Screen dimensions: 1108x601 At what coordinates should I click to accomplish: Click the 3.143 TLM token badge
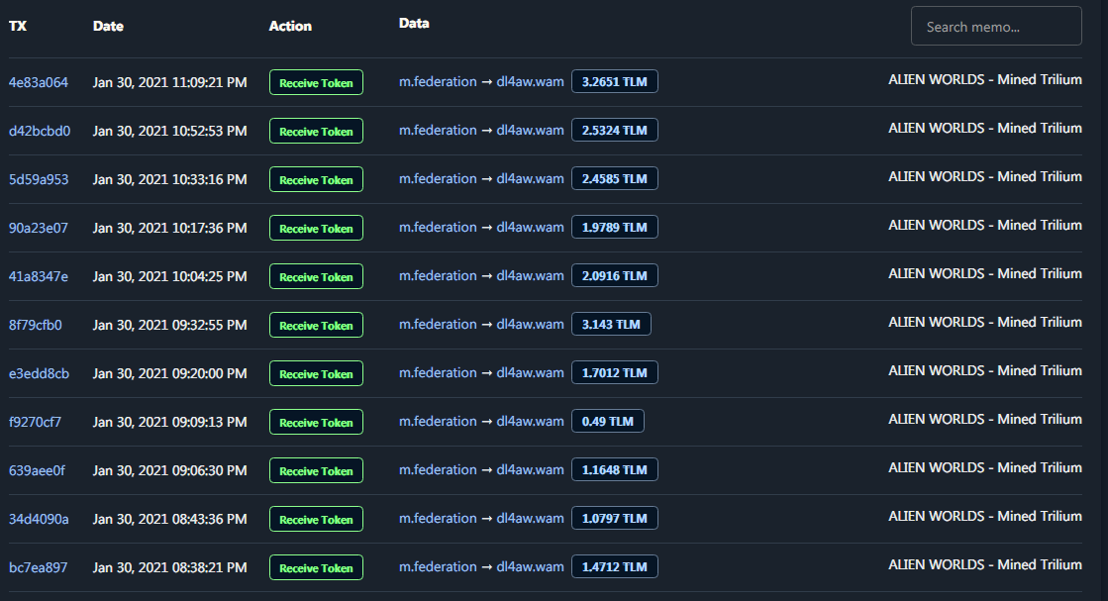point(611,324)
